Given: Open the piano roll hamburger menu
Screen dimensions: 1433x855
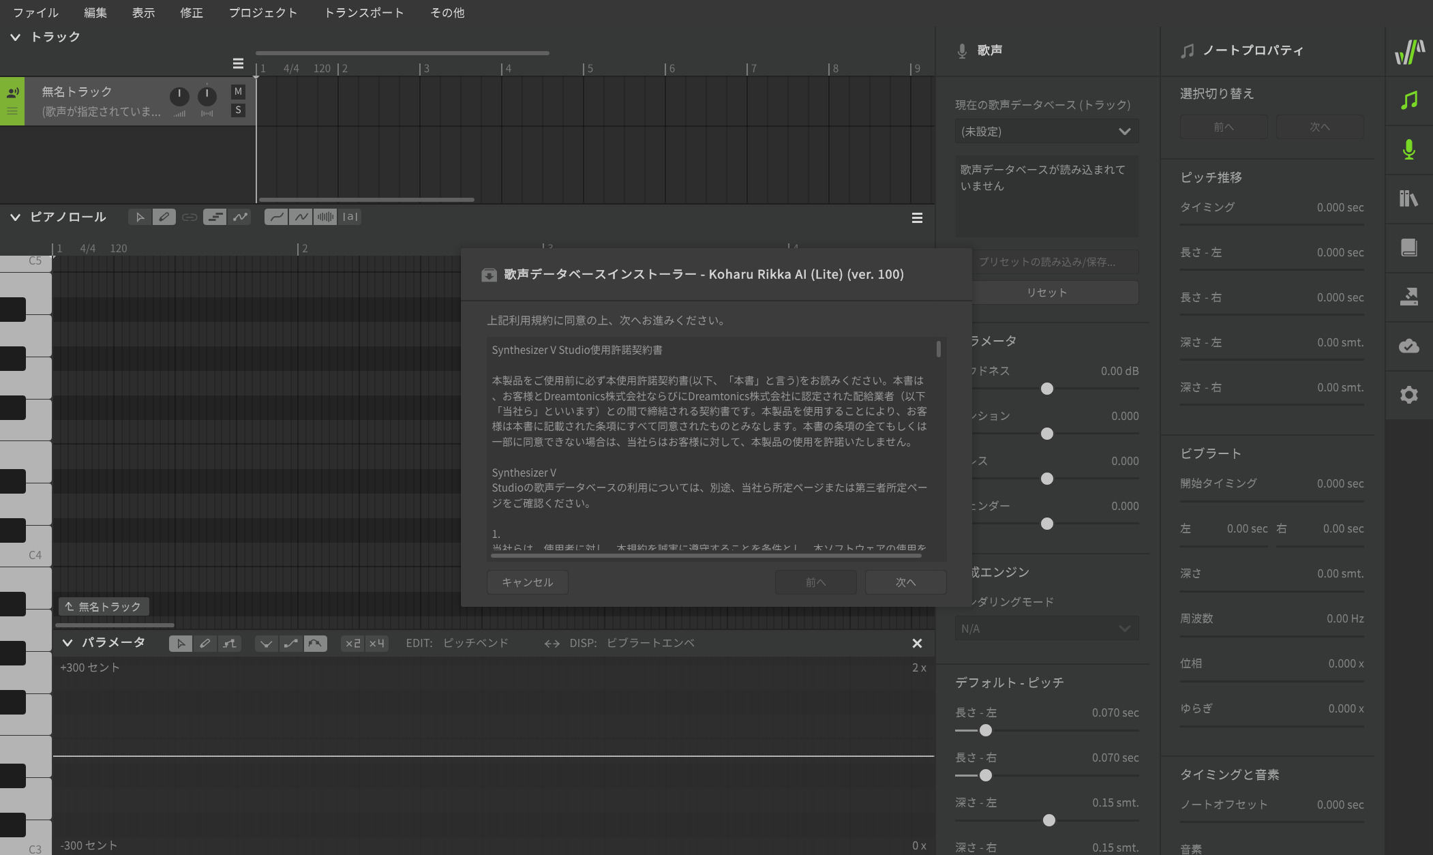Looking at the screenshot, I should 917,218.
